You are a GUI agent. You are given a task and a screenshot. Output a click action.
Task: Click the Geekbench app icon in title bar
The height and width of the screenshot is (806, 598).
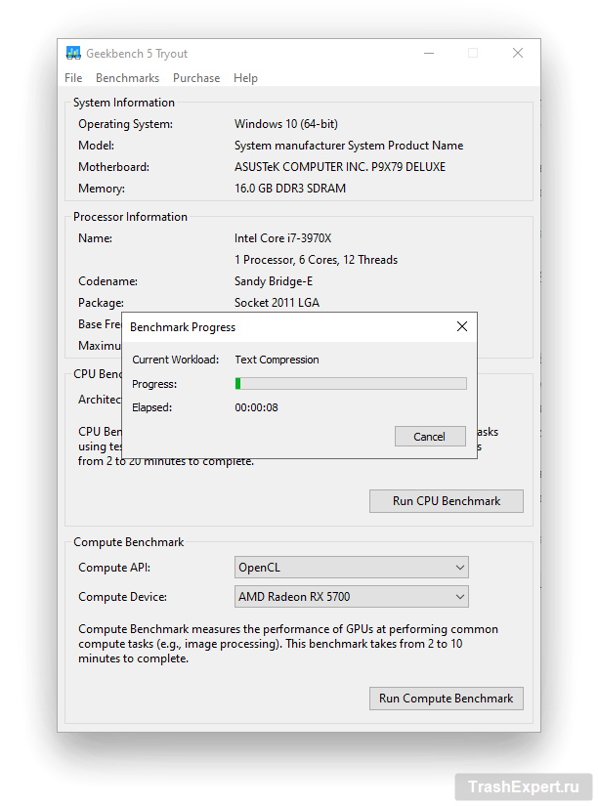[73, 53]
